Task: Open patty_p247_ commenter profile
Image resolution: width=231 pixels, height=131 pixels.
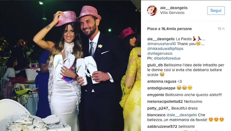Action: 159,108
